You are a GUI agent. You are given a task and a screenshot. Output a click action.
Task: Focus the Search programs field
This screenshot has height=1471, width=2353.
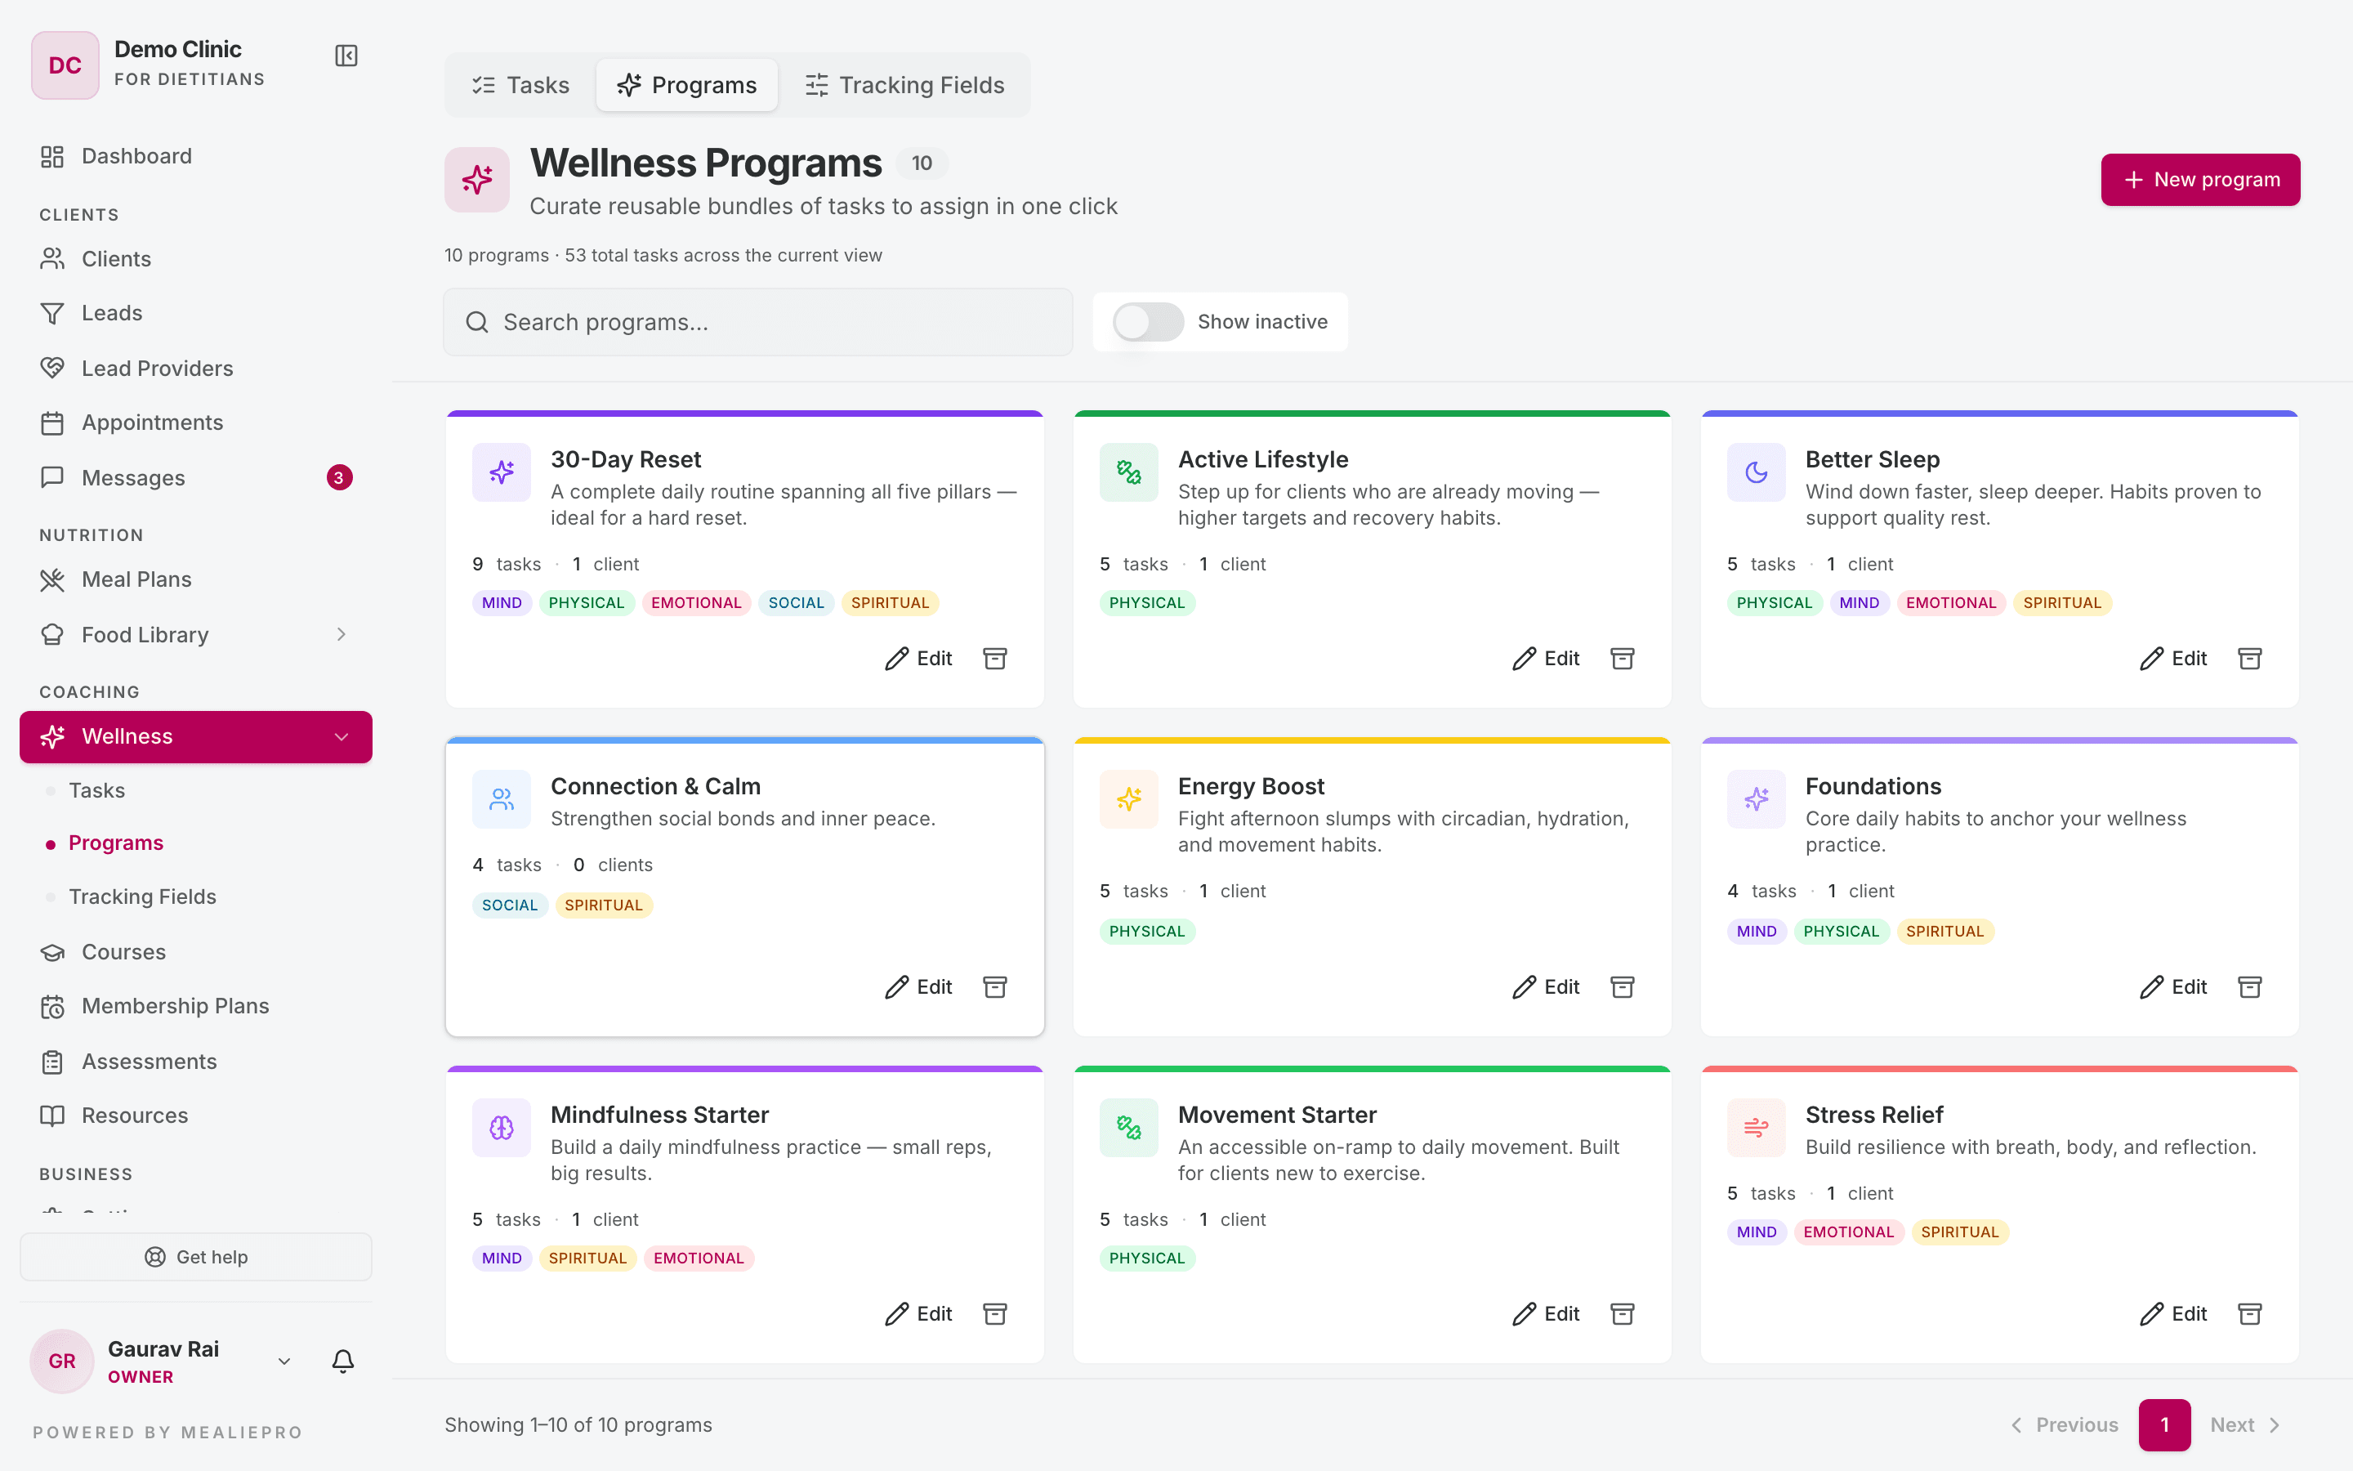758,322
